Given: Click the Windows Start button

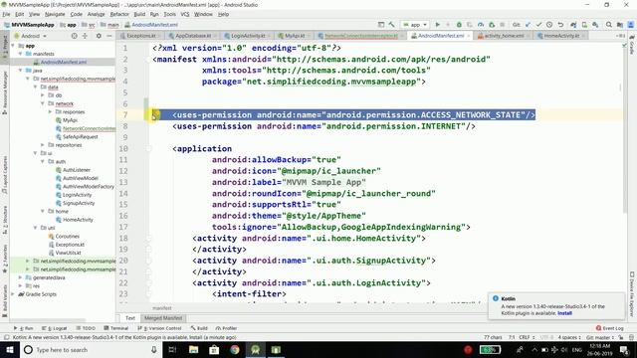Looking at the screenshot, I should pos(10,349).
